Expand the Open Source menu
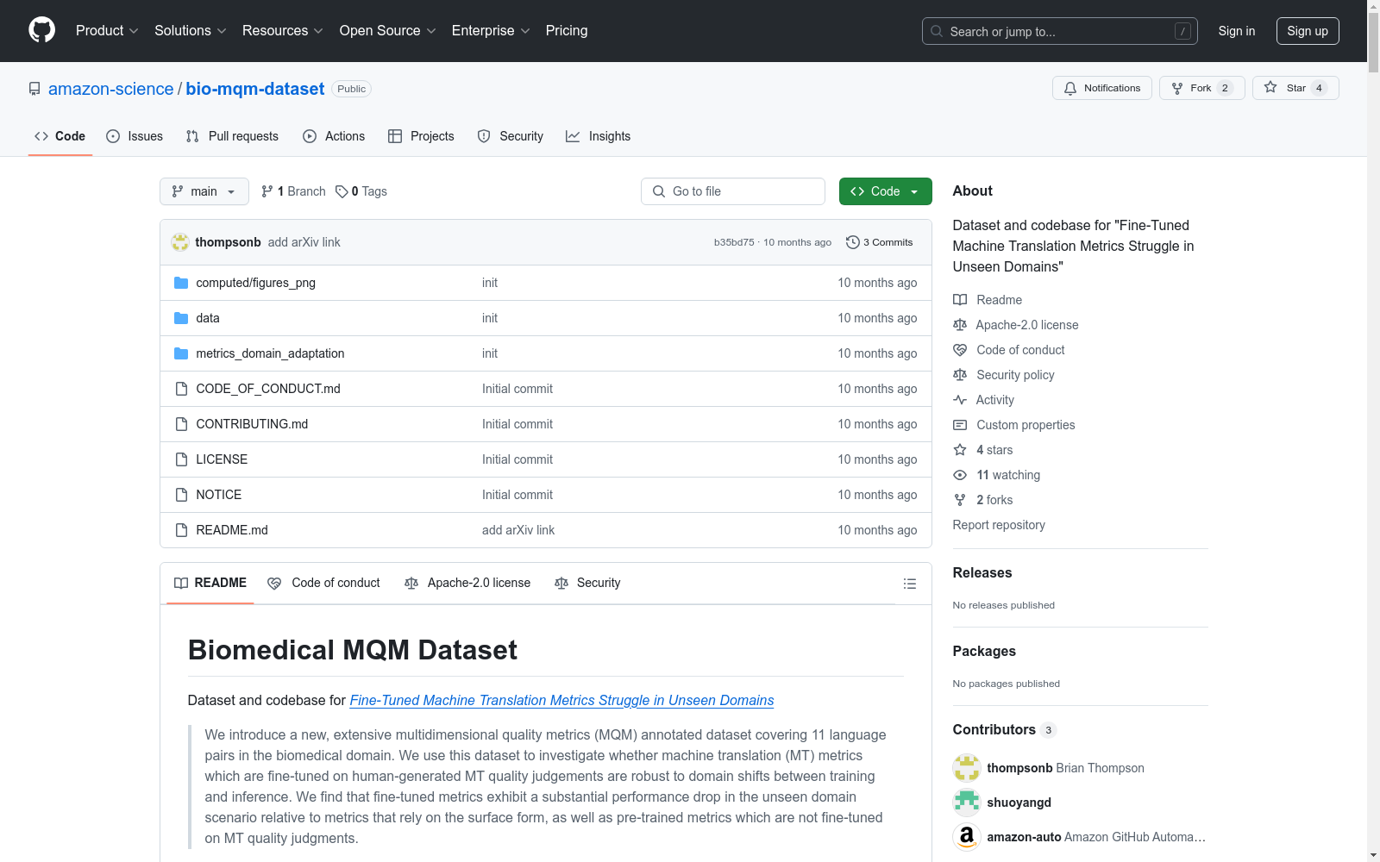 click(388, 31)
